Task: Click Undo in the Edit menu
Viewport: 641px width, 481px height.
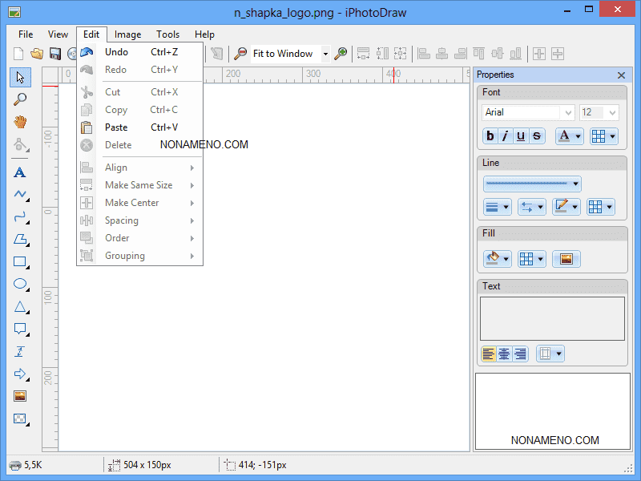Action: tap(117, 52)
